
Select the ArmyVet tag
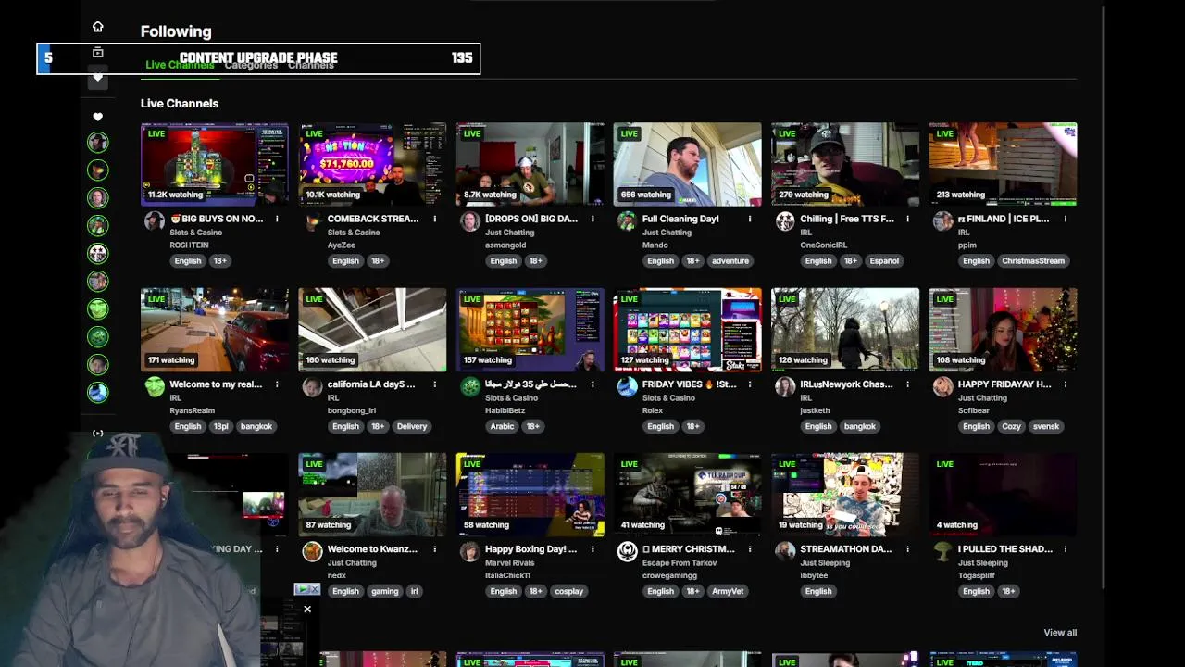tap(728, 591)
